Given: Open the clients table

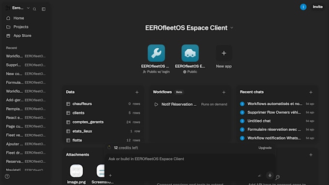Looking at the screenshot, I should point(103,113).
